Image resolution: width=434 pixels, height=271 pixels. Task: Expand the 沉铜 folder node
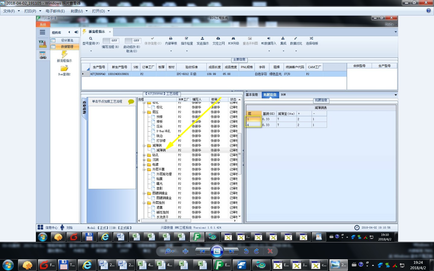[144, 160]
